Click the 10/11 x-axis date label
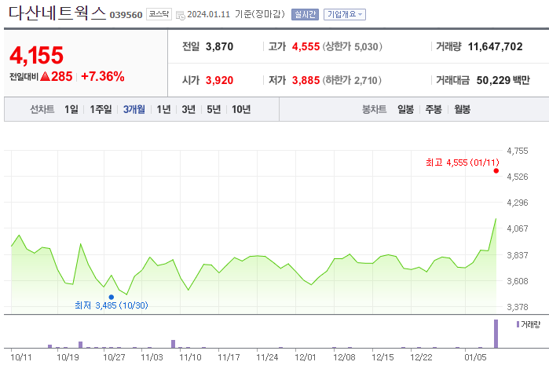This screenshot has width=549, height=369. pos(21,357)
